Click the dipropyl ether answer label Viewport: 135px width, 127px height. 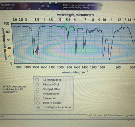pyautogui.click(x=51, y=89)
